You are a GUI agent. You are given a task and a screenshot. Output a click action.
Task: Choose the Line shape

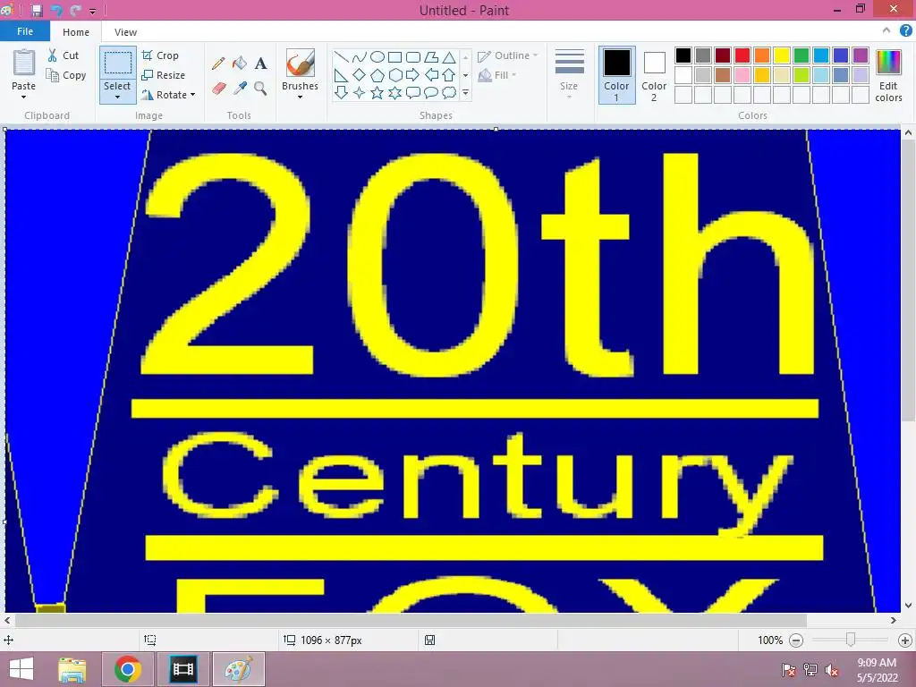pos(341,57)
